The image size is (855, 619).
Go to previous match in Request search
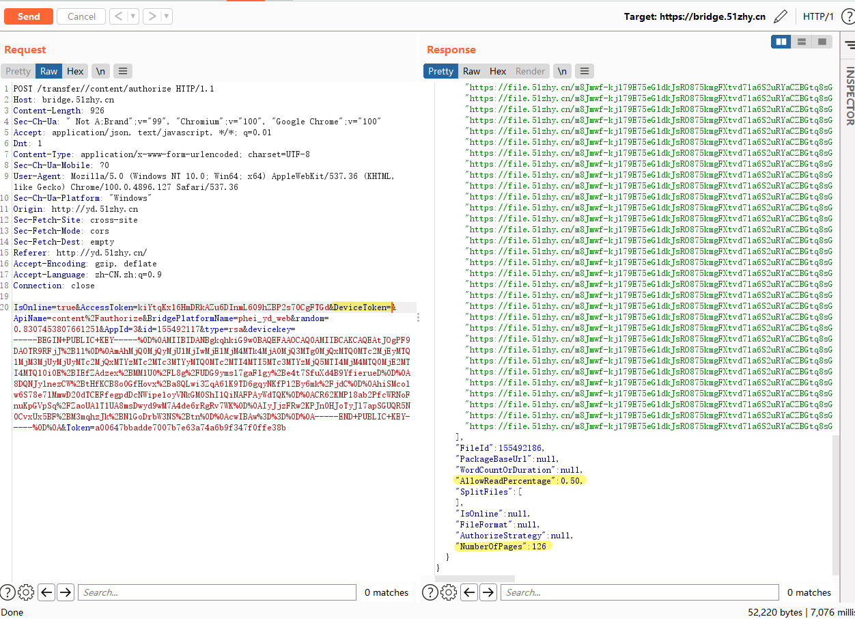(x=46, y=592)
